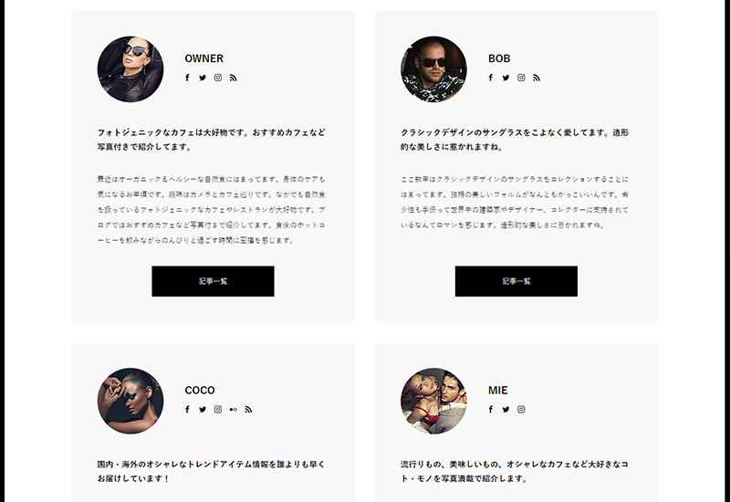Image resolution: width=730 pixels, height=502 pixels.
Task: Click OWNER's RSS feed icon
Action: 234,78
